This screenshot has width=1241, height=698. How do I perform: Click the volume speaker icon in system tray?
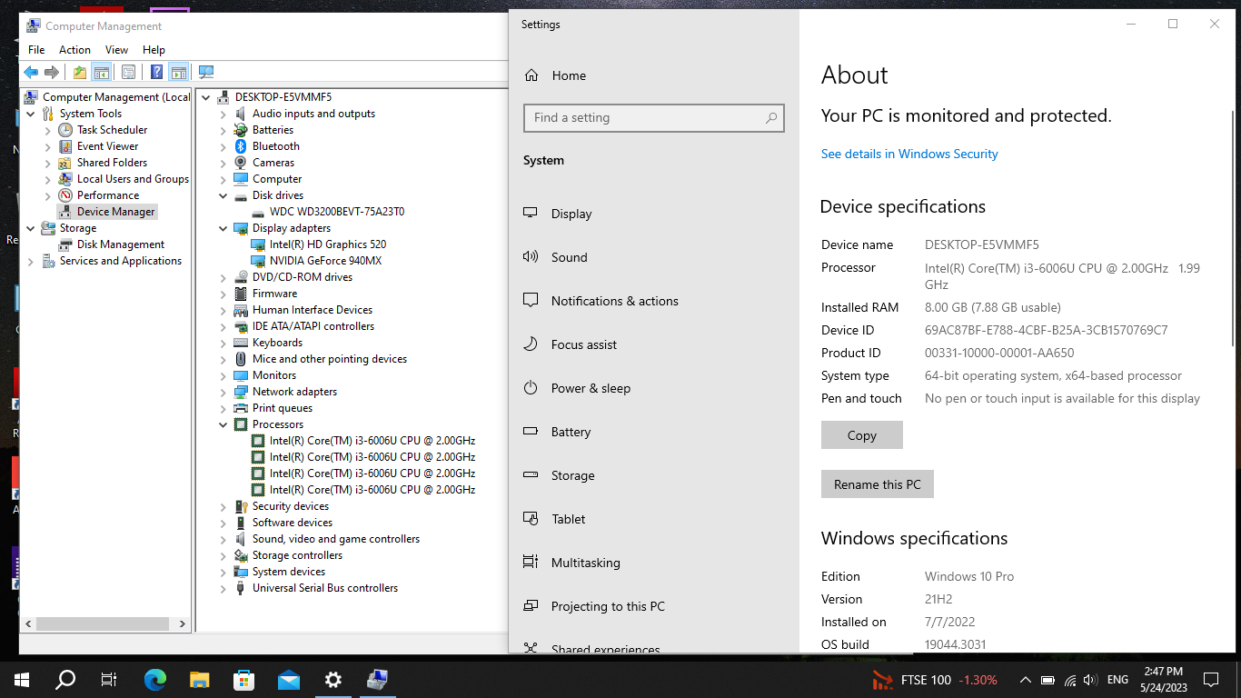pos(1090,680)
